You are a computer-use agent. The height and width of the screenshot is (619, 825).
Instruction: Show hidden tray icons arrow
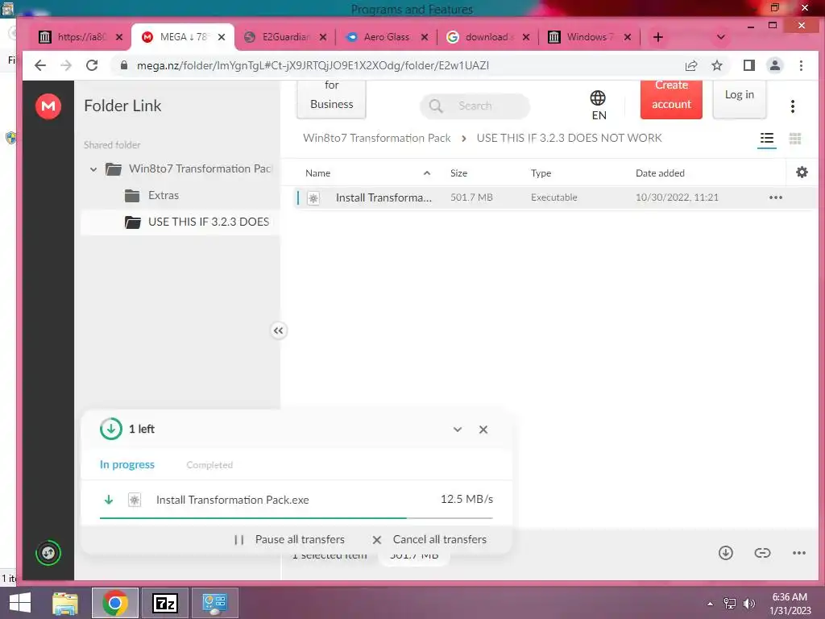pyautogui.click(x=711, y=604)
